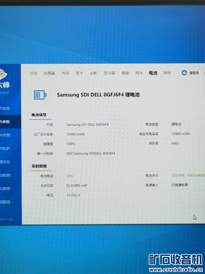Click the 请登录 login link

coord(194,73)
